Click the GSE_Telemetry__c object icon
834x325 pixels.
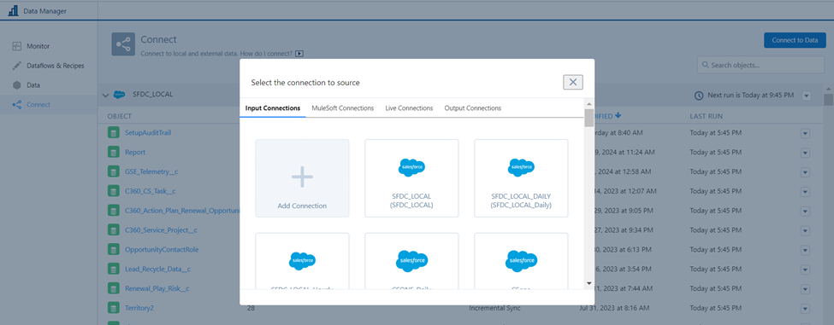click(113, 171)
